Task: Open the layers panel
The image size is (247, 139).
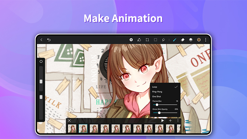Action: click(x=191, y=40)
